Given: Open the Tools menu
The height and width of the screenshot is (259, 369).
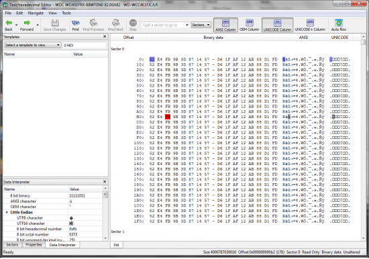Looking at the screenshot, I should point(66,13).
